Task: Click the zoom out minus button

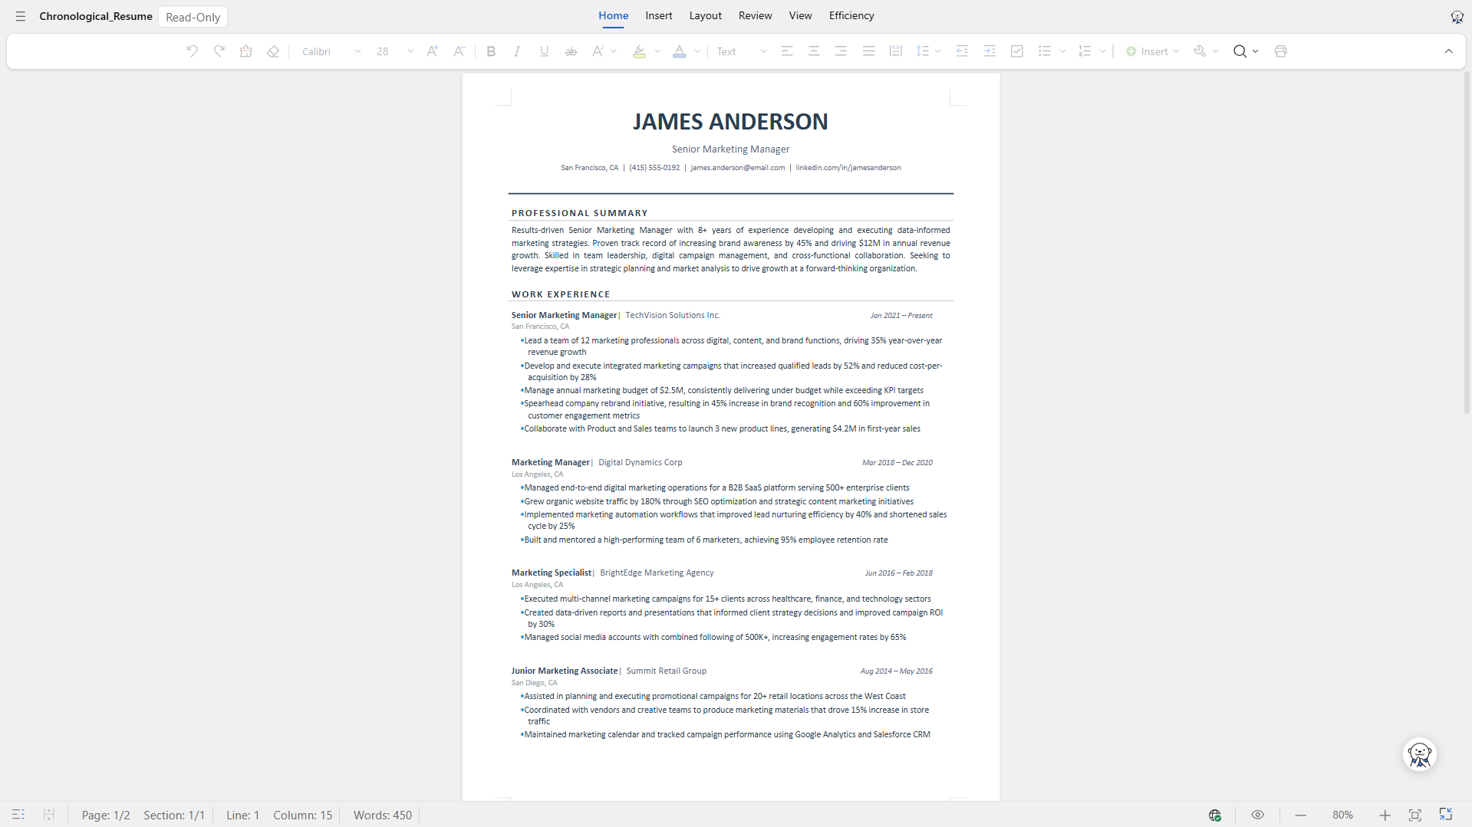Action: pyautogui.click(x=1301, y=815)
